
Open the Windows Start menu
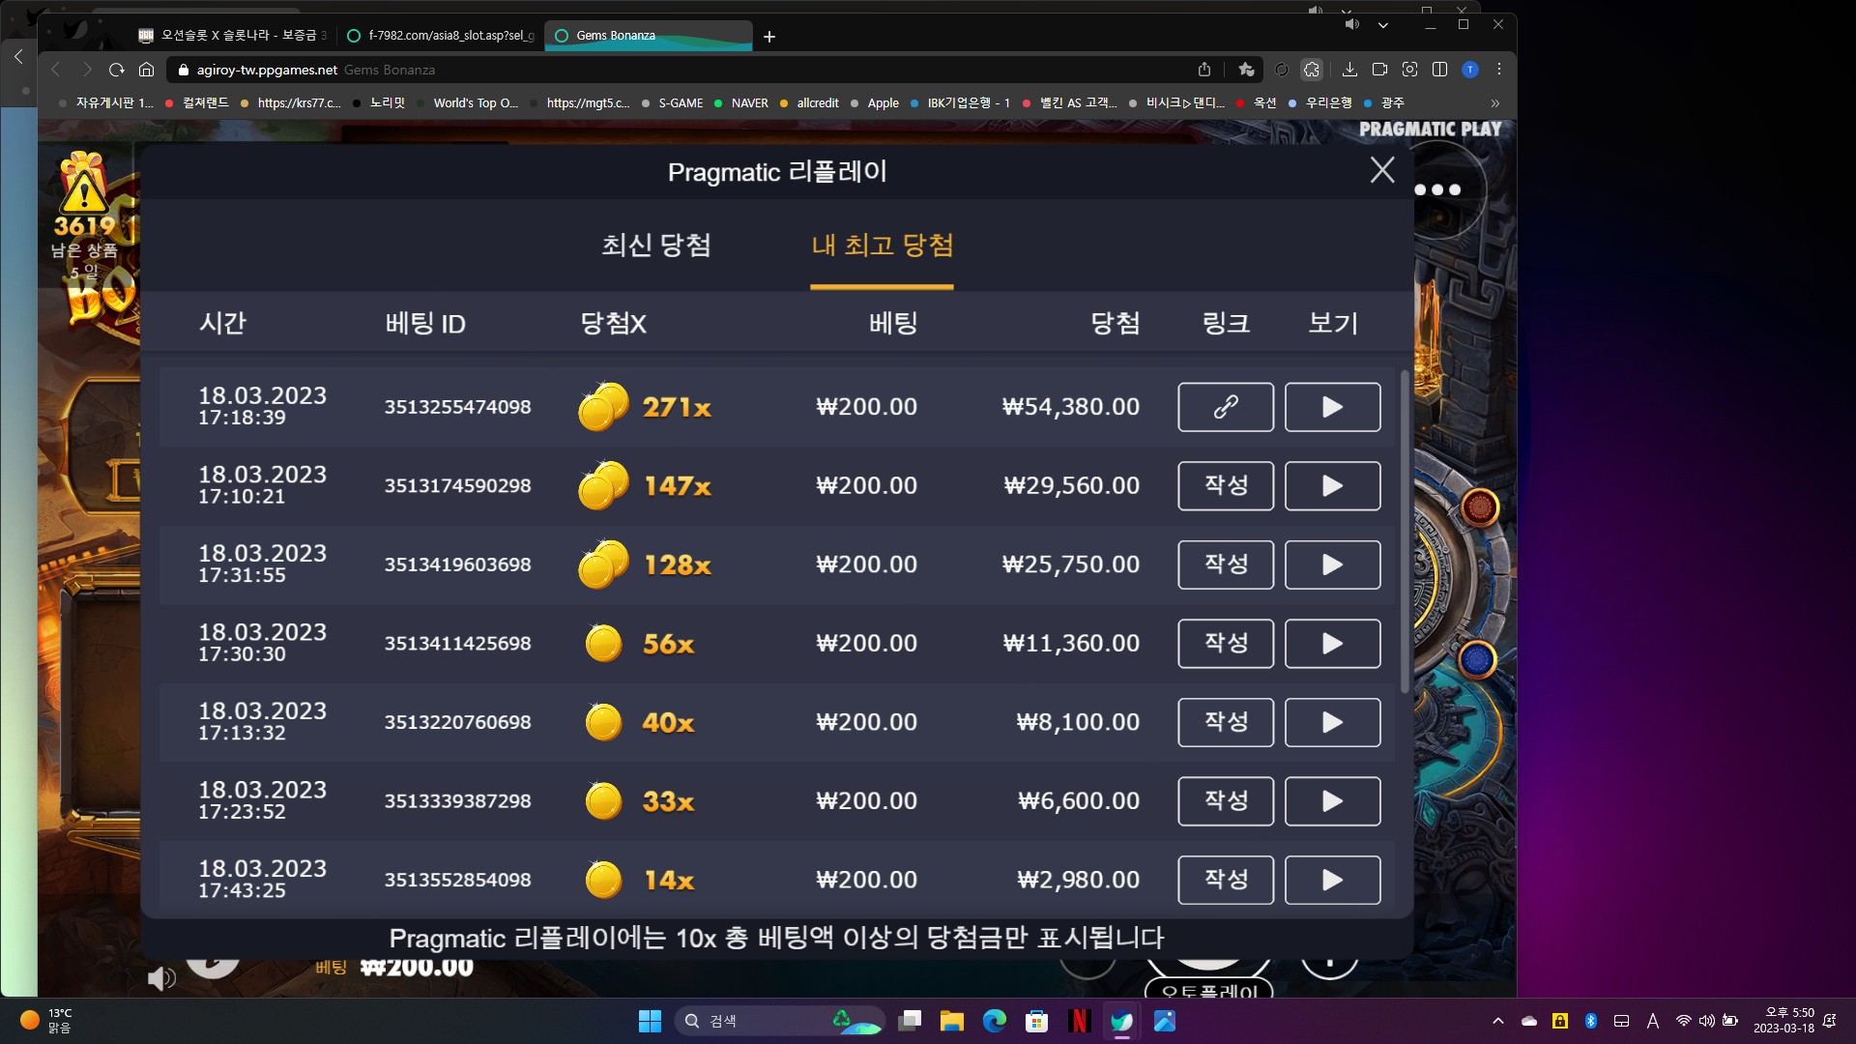click(650, 1021)
